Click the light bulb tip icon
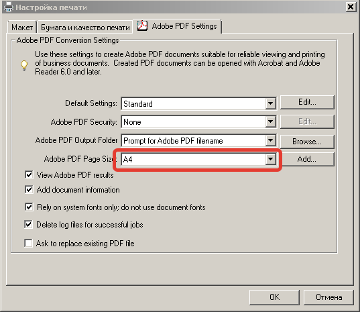 point(24,66)
